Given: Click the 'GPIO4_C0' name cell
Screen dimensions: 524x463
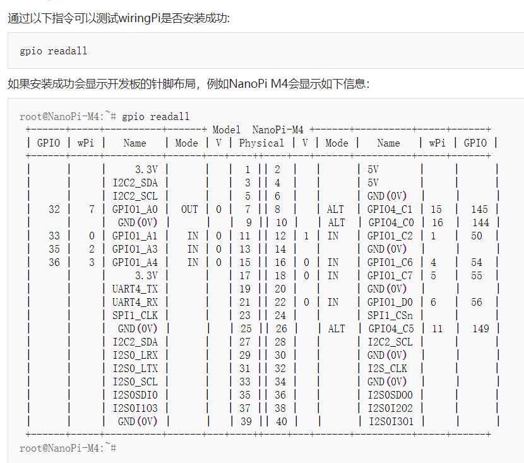Looking at the screenshot, I should click(x=391, y=222).
